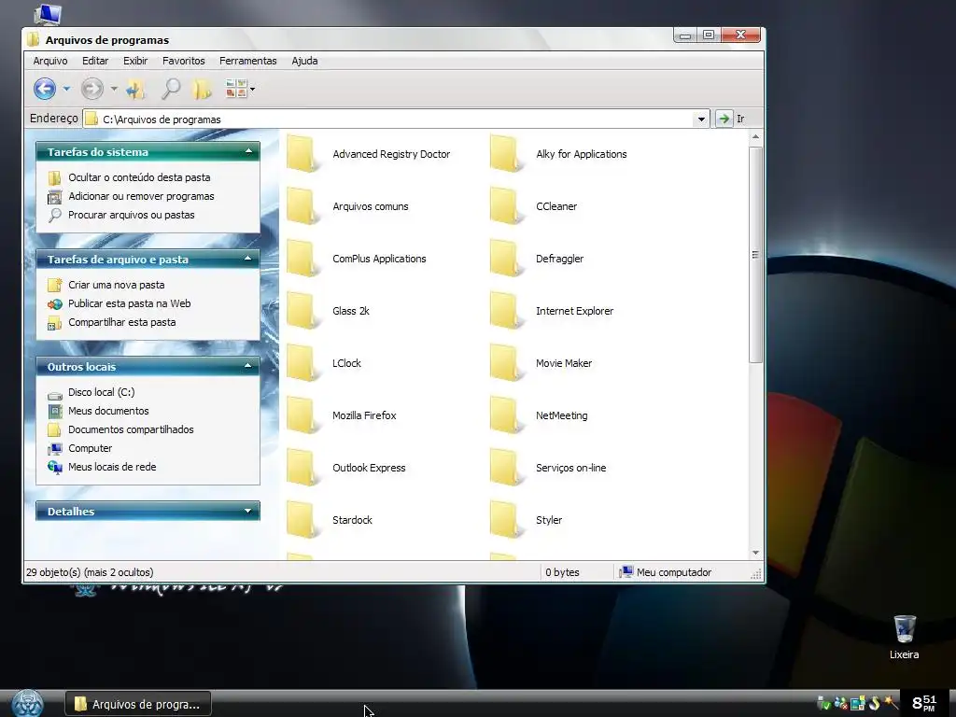This screenshot has width=956, height=717.
Task: Go back with the Back arrow button
Action: click(x=45, y=89)
